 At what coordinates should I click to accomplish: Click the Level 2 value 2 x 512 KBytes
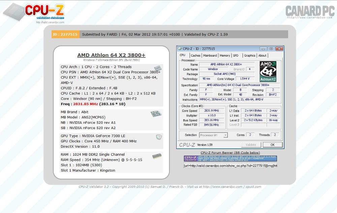point(253,120)
